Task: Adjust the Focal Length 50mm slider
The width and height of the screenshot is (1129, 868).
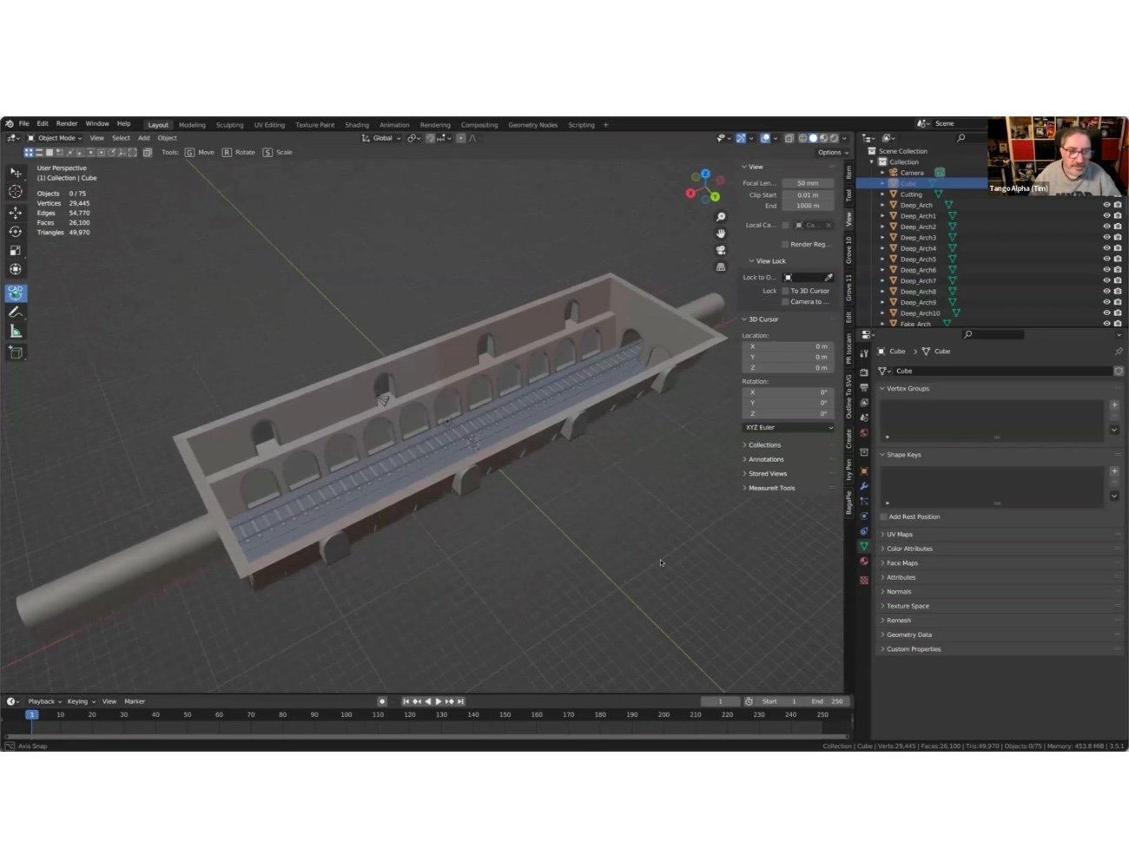Action: [x=807, y=182]
